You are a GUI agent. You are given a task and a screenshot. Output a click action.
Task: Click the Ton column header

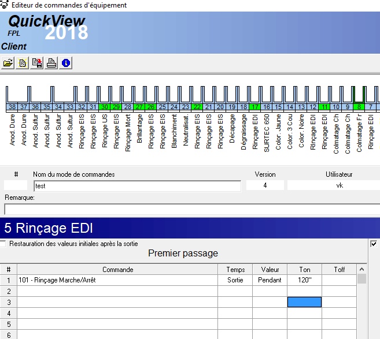pos(304,269)
